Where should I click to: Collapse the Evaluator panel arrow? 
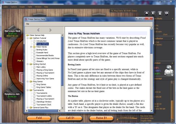(x=172, y=39)
